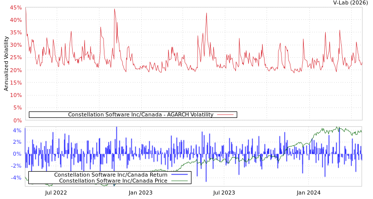
Task: Click the 15% label on volatility axis
Action: [16, 83]
